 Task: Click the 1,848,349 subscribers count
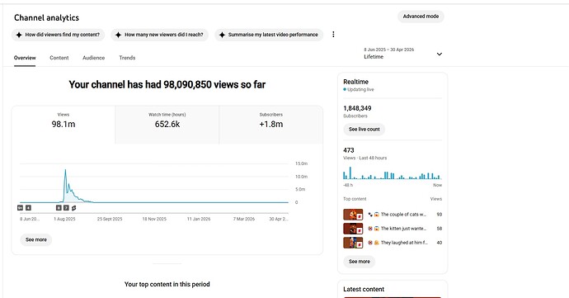click(x=357, y=108)
